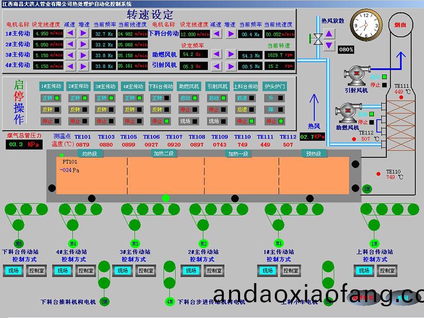Click 减速 left arrow for 4#主传动
424x318 pixels.
pyautogui.click(x=70, y=66)
